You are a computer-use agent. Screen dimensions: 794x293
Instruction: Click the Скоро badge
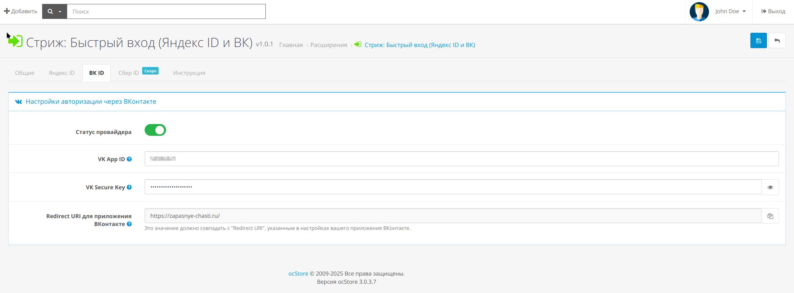(150, 71)
